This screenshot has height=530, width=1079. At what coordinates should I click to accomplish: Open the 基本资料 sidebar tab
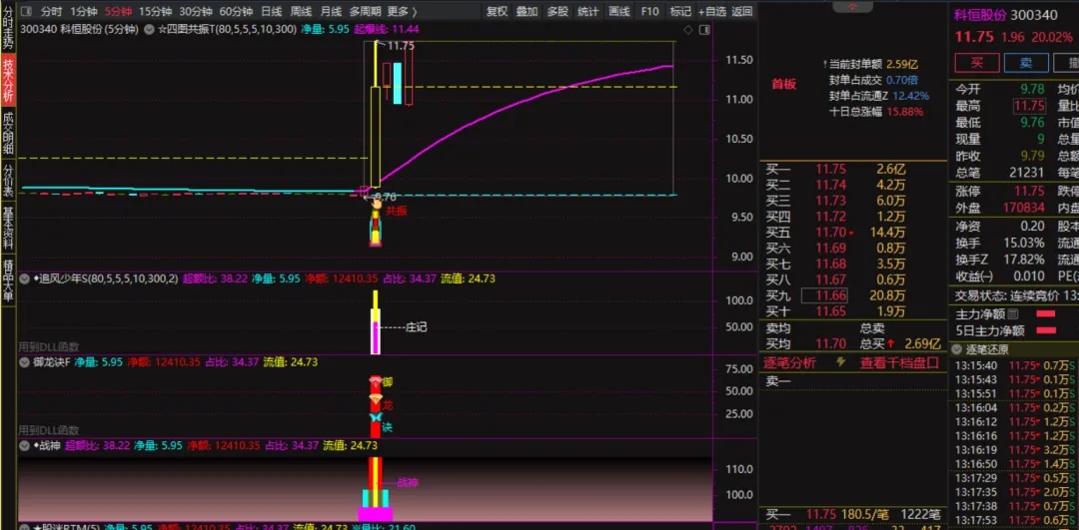coord(8,228)
